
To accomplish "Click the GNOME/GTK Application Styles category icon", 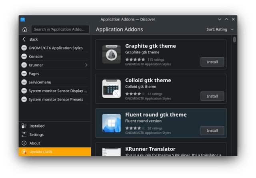I will tap(24, 48).
